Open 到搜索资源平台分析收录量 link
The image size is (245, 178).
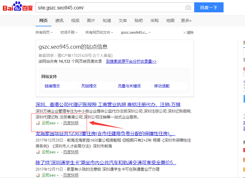click(131, 62)
